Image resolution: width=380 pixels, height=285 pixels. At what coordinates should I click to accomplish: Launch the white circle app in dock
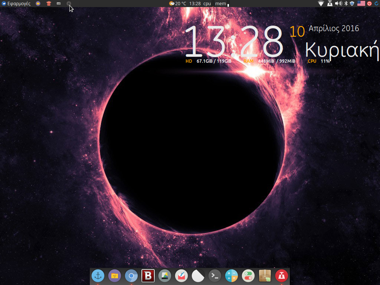[198, 276]
